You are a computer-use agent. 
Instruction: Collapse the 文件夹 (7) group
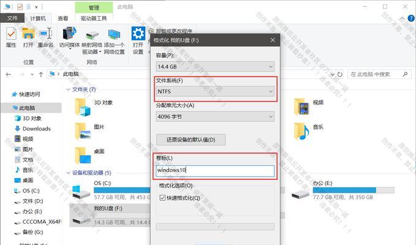(x=68, y=89)
